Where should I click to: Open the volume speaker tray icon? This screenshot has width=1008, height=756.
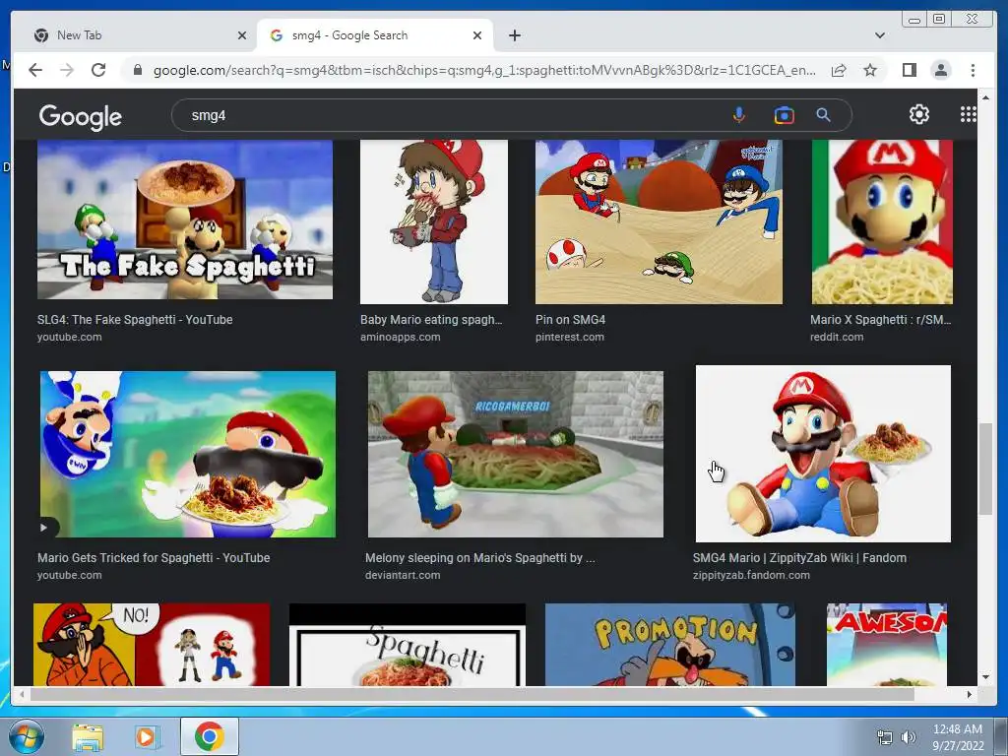(x=909, y=737)
